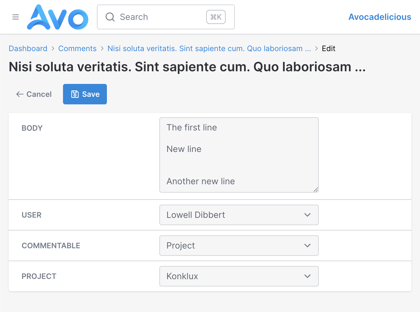Cancel editing the comment
The width and height of the screenshot is (420, 312).
pos(34,94)
